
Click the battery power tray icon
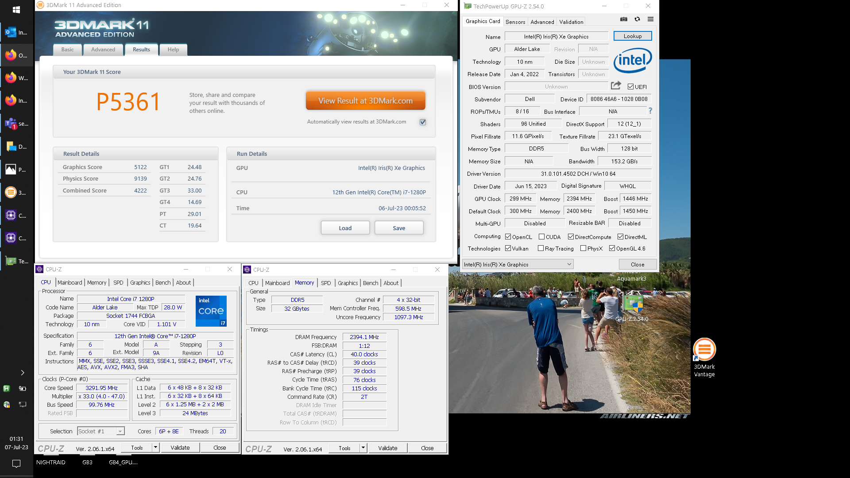23,389
